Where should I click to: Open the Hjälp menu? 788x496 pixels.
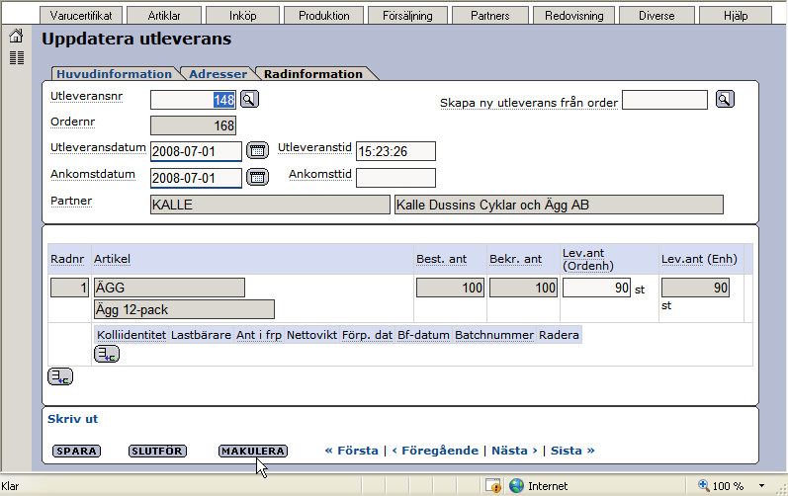pos(736,16)
